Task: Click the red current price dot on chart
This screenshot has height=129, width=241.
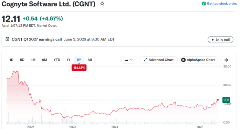Action: [218, 100]
